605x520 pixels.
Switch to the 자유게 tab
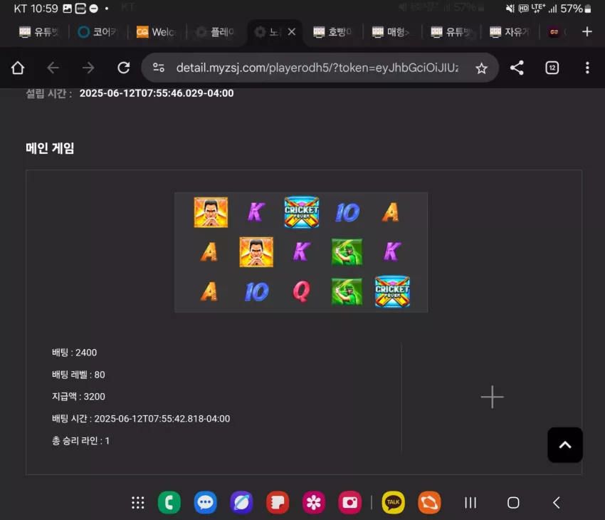(x=510, y=32)
